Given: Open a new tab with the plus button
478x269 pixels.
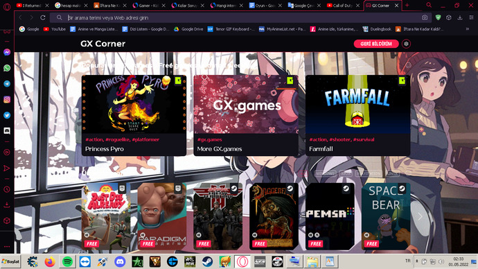Looking at the screenshot, I should point(407,5).
